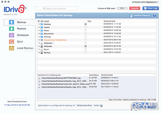This screenshot has height=114, width=162.
Task: Click the Desktop folder icon
Action: 42,24
